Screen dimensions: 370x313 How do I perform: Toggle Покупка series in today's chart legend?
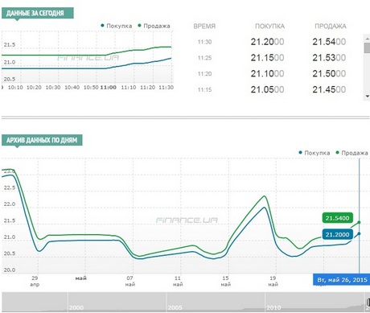point(117,26)
